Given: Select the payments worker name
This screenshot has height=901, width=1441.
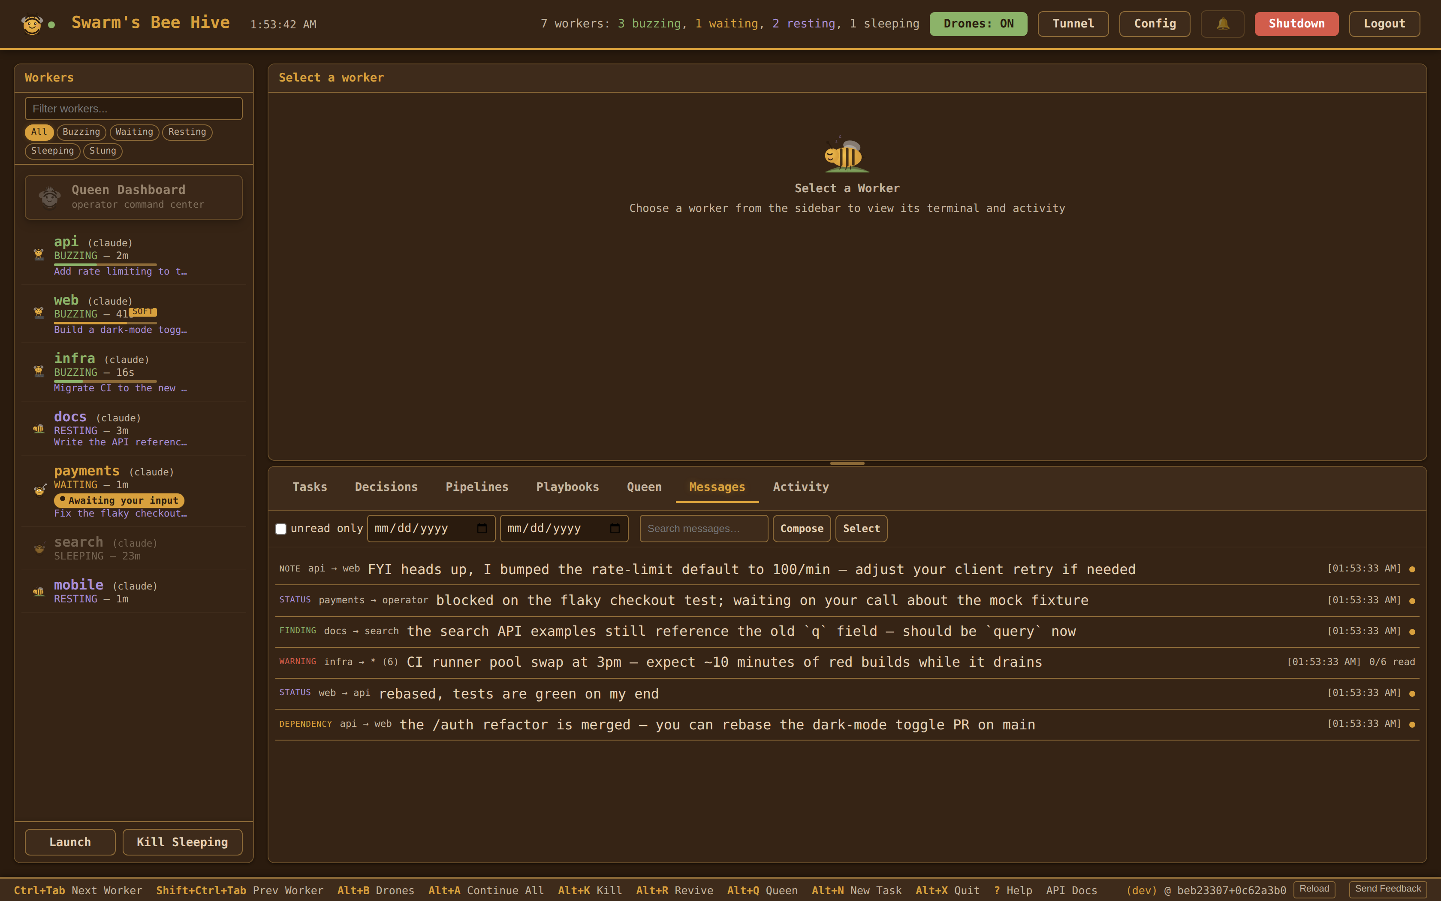Looking at the screenshot, I should point(87,471).
